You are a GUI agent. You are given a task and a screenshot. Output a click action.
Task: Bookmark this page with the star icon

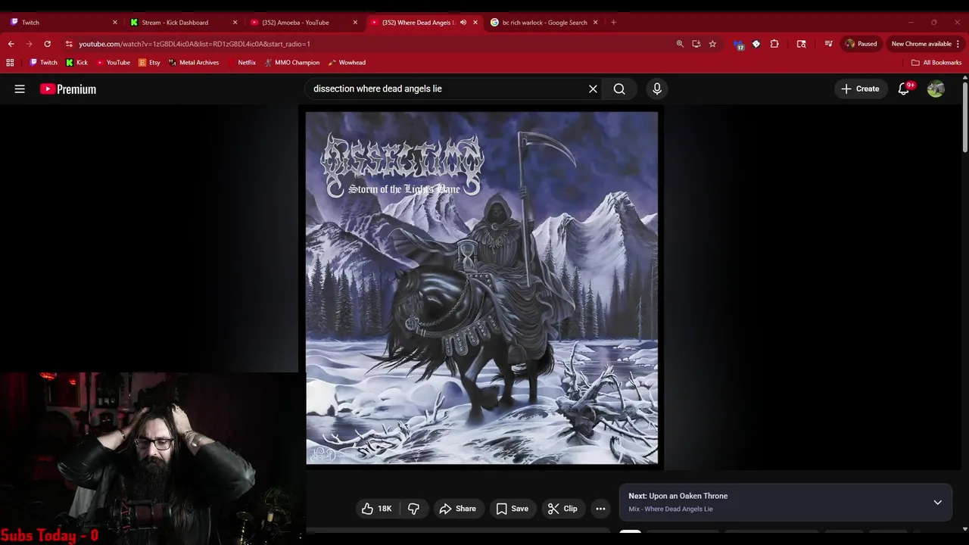(712, 44)
